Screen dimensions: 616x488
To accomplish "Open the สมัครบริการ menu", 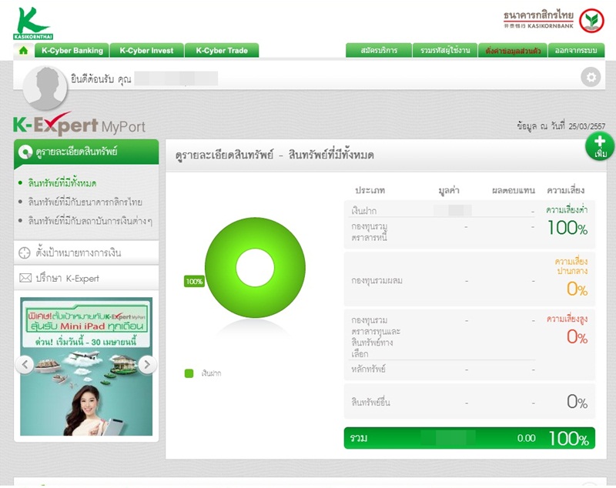I will [x=379, y=51].
